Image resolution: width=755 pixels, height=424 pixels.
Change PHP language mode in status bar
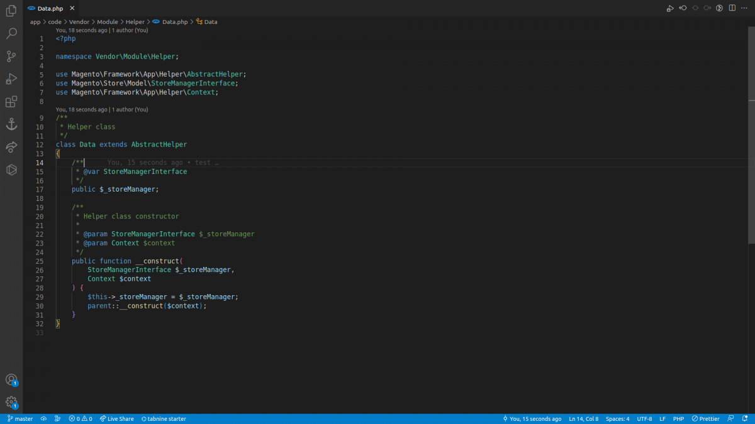click(x=678, y=418)
